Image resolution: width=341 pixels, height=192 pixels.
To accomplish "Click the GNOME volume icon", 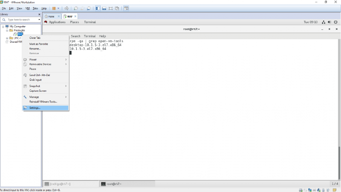I will [329, 22].
